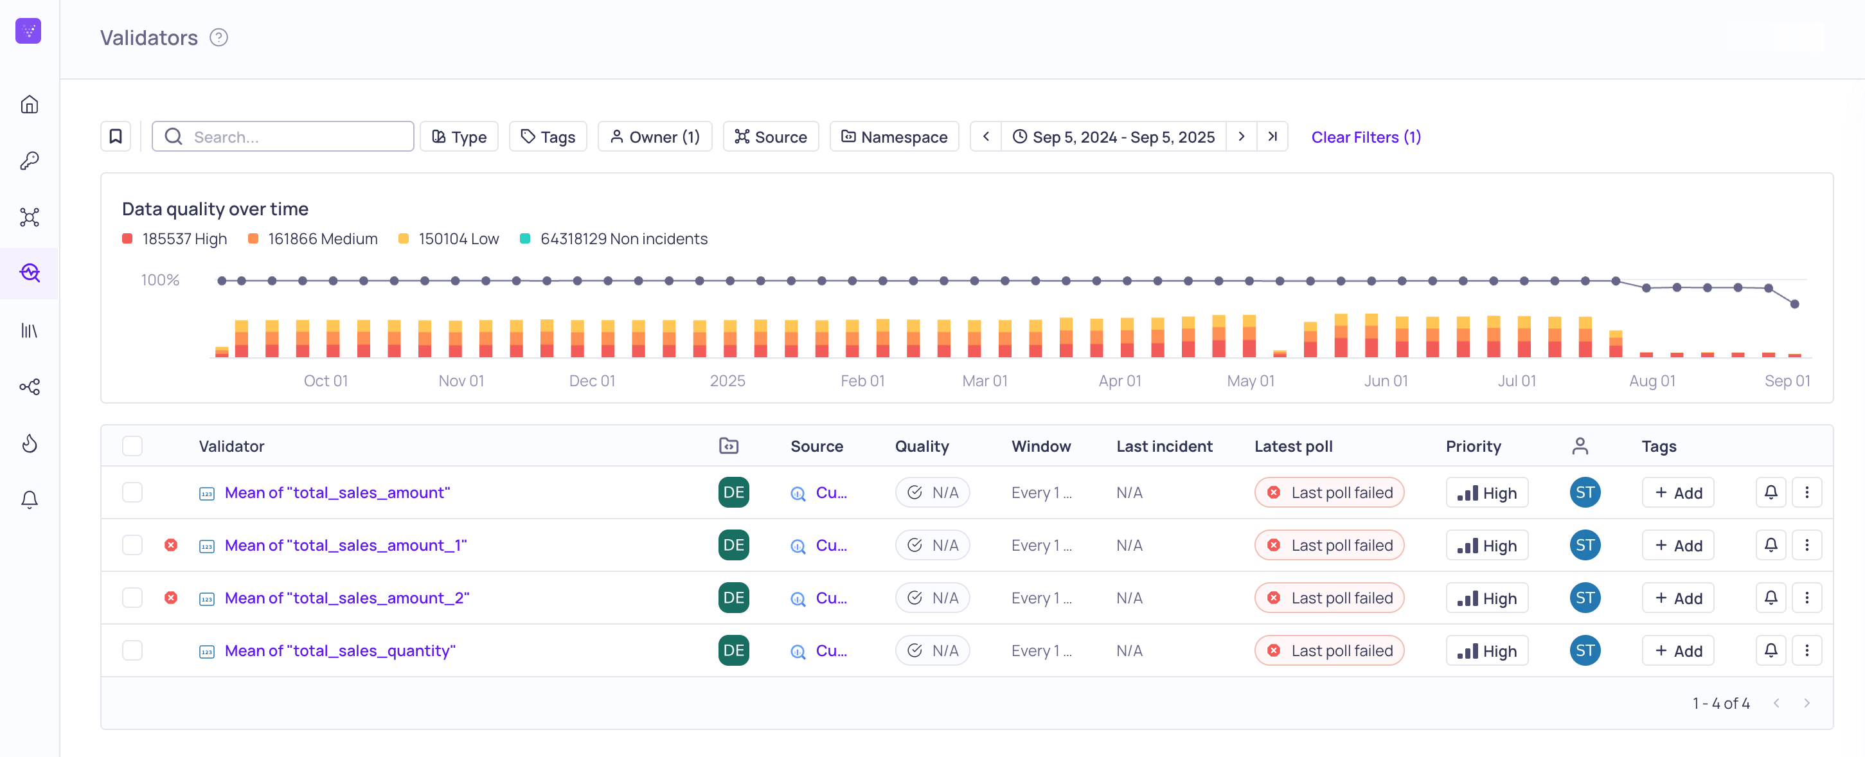Open the Home sidebar icon
This screenshot has width=1865, height=757.
click(x=29, y=104)
